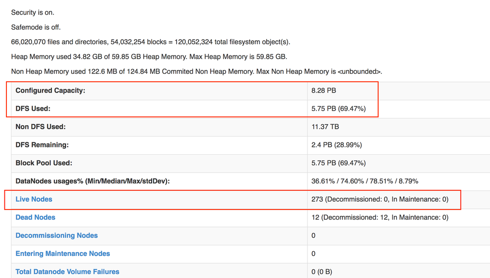The image size is (490, 278).
Task: Click the Block Pool Used row label
Action: 44,163
